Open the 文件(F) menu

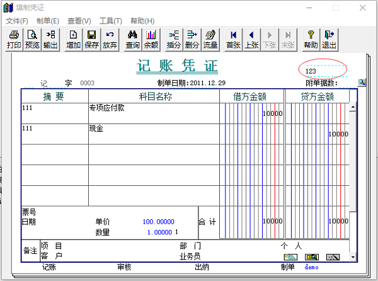[17, 21]
